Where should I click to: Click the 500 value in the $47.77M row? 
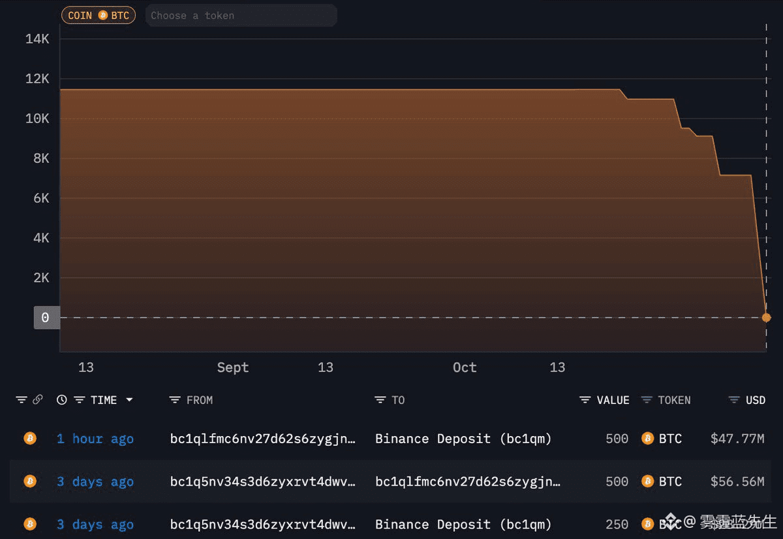tap(617, 439)
